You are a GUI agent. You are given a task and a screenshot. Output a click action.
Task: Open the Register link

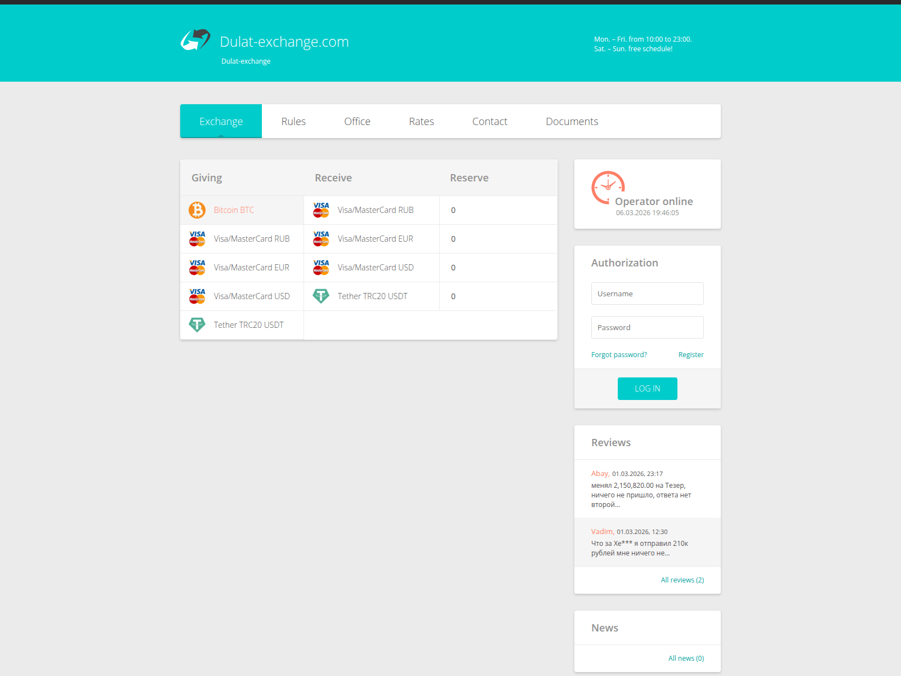tap(691, 354)
